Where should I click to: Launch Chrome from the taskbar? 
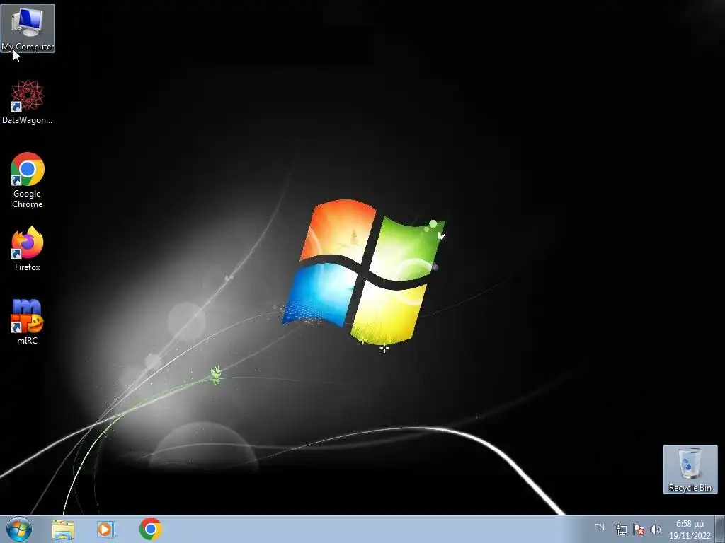point(150,529)
